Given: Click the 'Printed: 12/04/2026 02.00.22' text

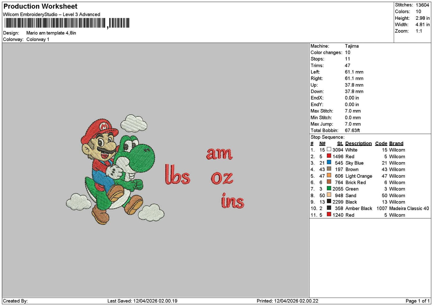Looking at the screenshot, I should coord(287,301).
